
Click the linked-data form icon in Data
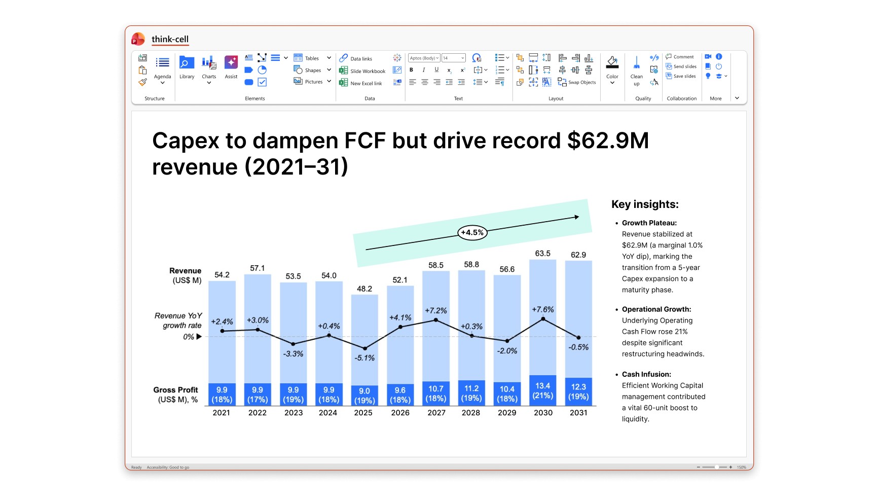click(397, 70)
